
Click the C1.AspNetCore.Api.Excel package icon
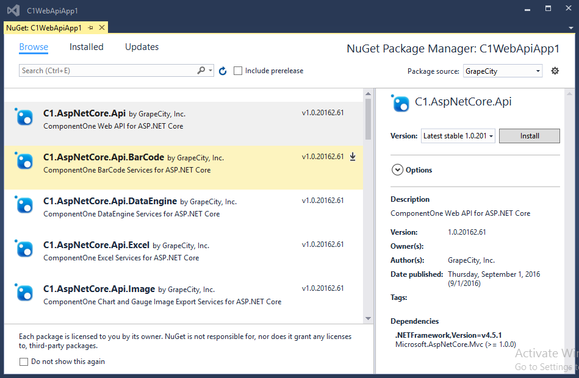click(24, 249)
